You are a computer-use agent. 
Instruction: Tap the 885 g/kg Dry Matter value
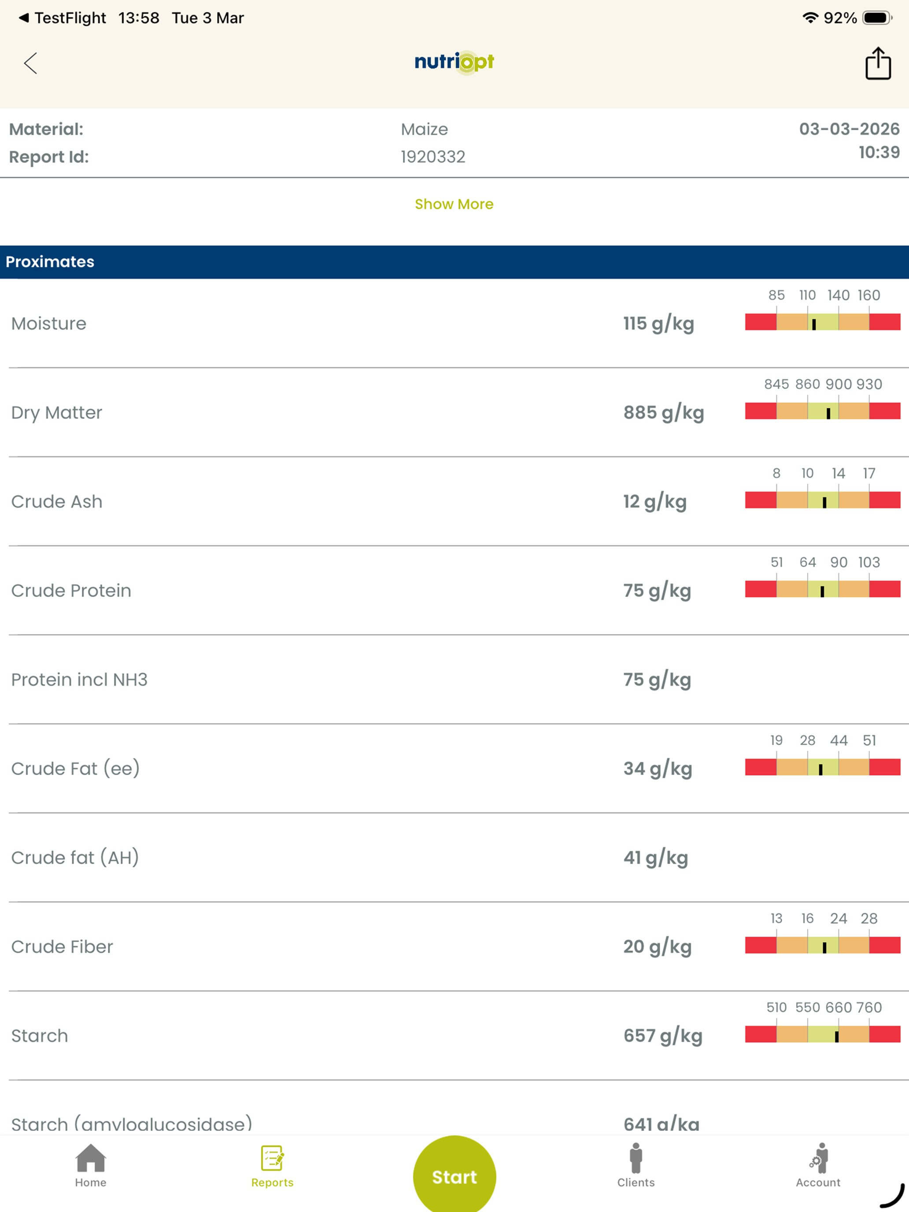coord(664,413)
